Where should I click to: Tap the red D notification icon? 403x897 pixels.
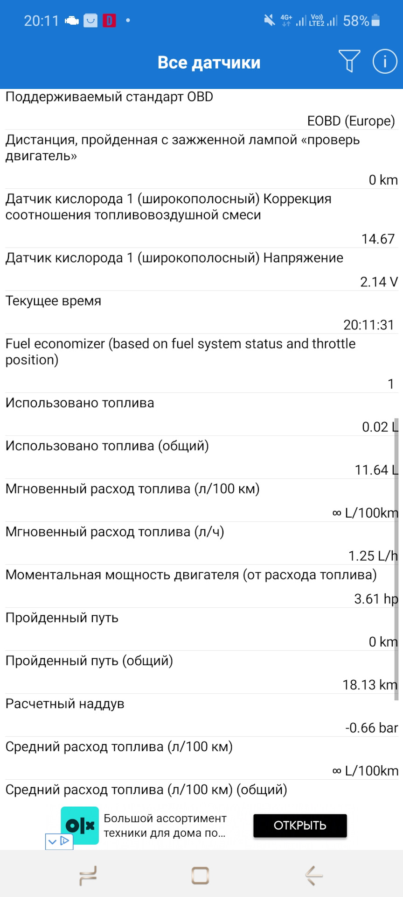click(109, 21)
